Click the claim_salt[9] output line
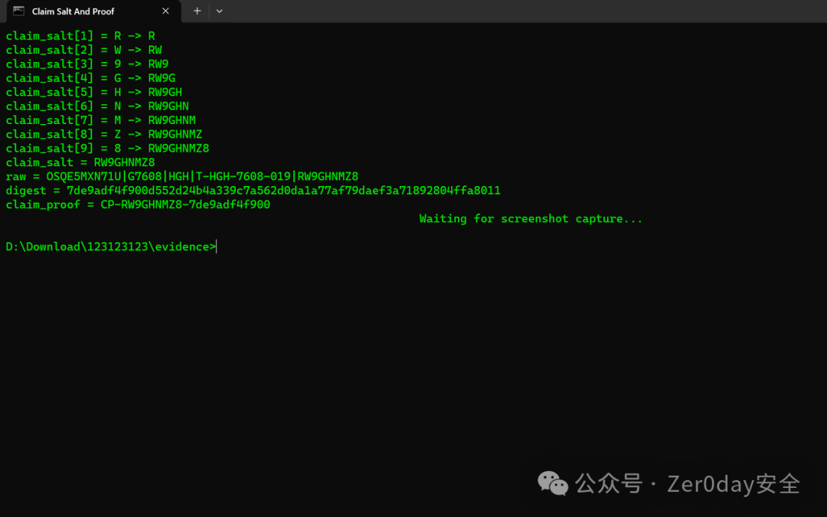This screenshot has width=827, height=517. (108, 149)
